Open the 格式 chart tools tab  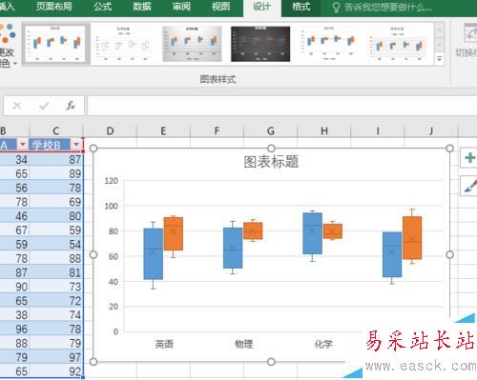pyautogui.click(x=301, y=7)
